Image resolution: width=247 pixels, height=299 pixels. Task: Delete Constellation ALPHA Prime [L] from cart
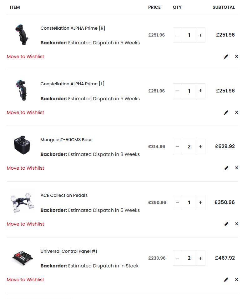[x=237, y=112]
